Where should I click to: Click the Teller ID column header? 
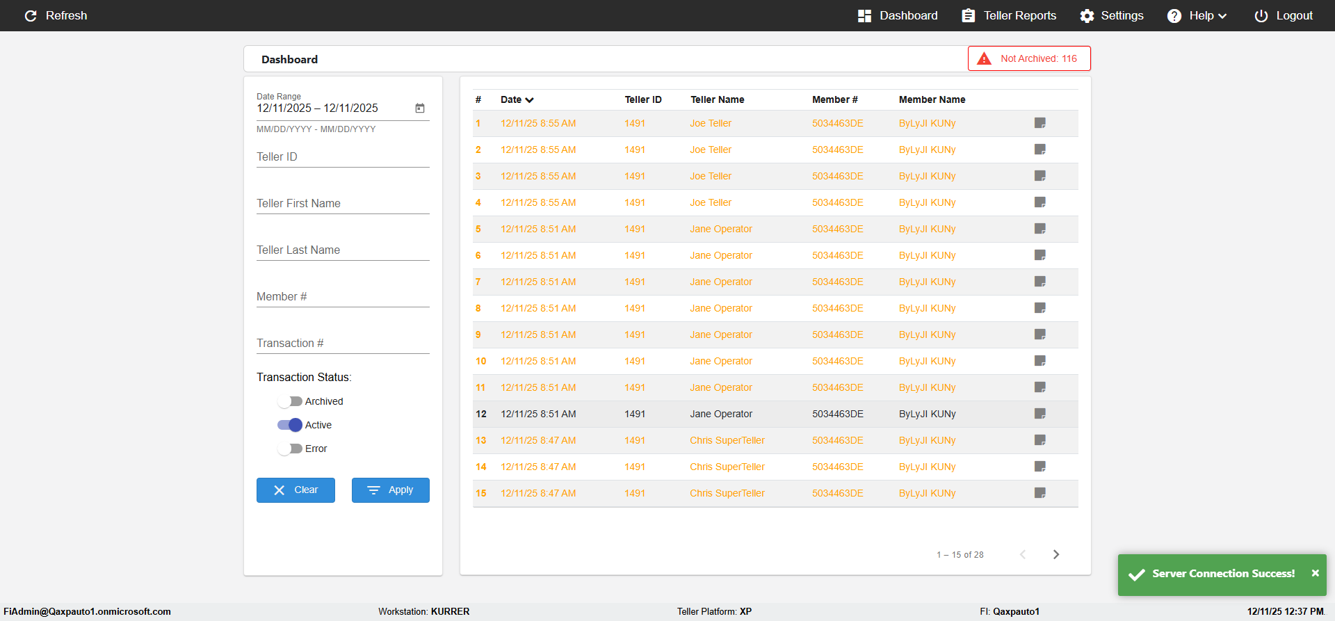(x=643, y=99)
